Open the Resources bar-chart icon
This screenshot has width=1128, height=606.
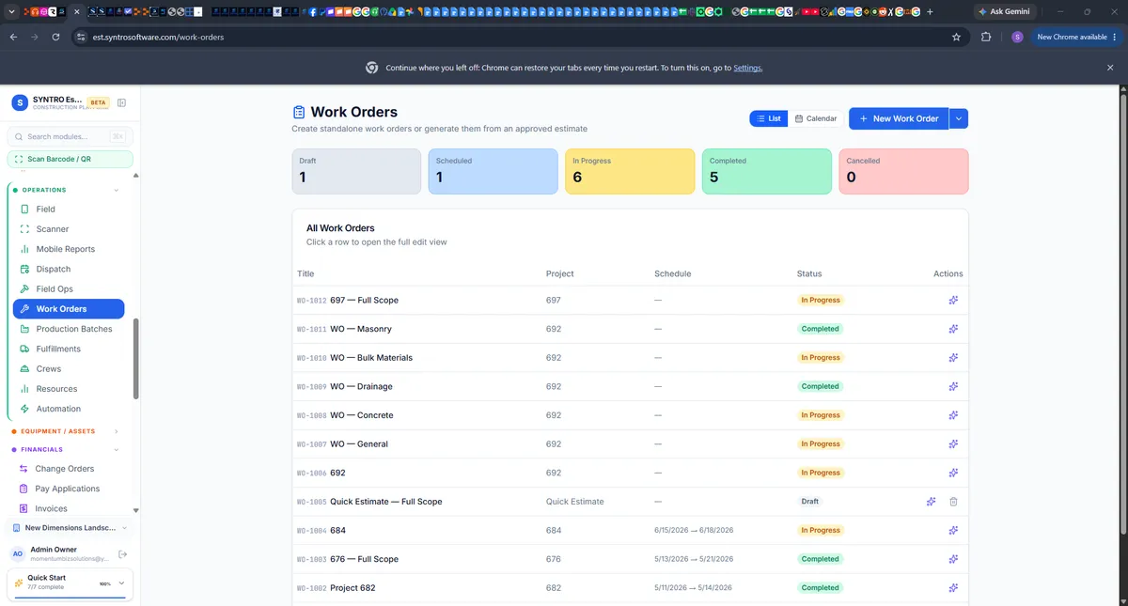pyautogui.click(x=24, y=389)
